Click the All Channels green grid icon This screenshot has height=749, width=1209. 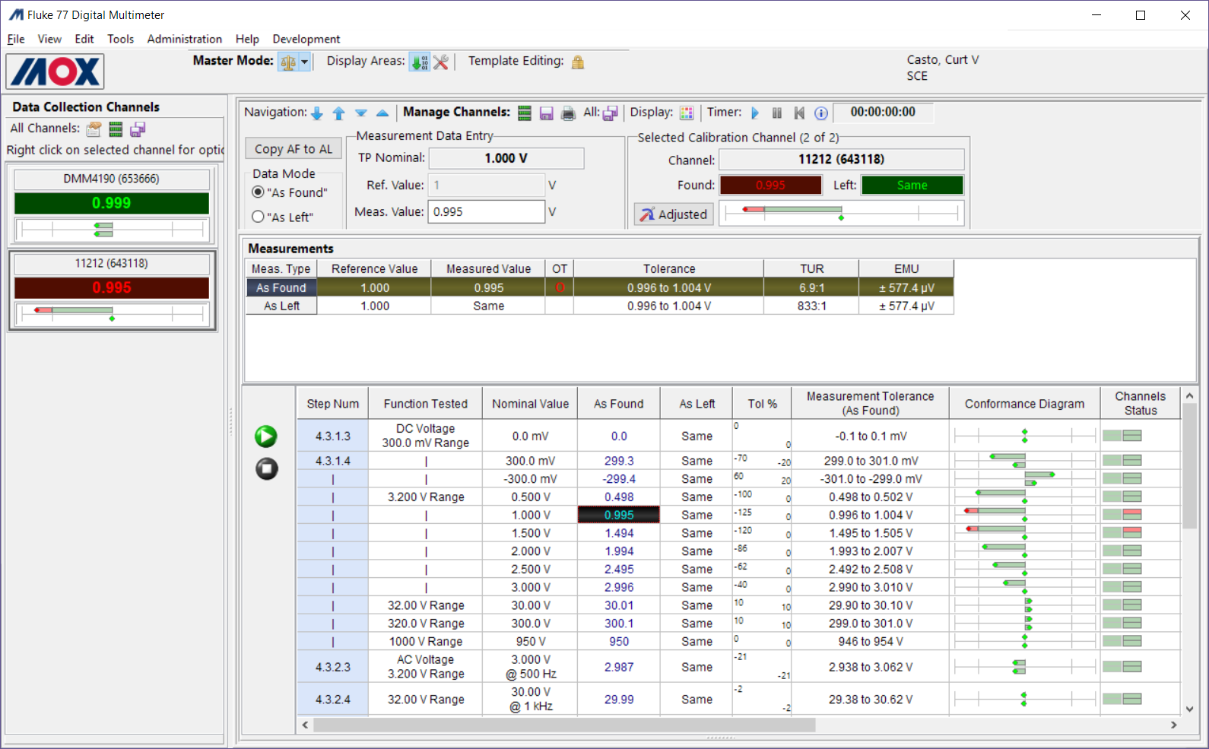[116, 129]
